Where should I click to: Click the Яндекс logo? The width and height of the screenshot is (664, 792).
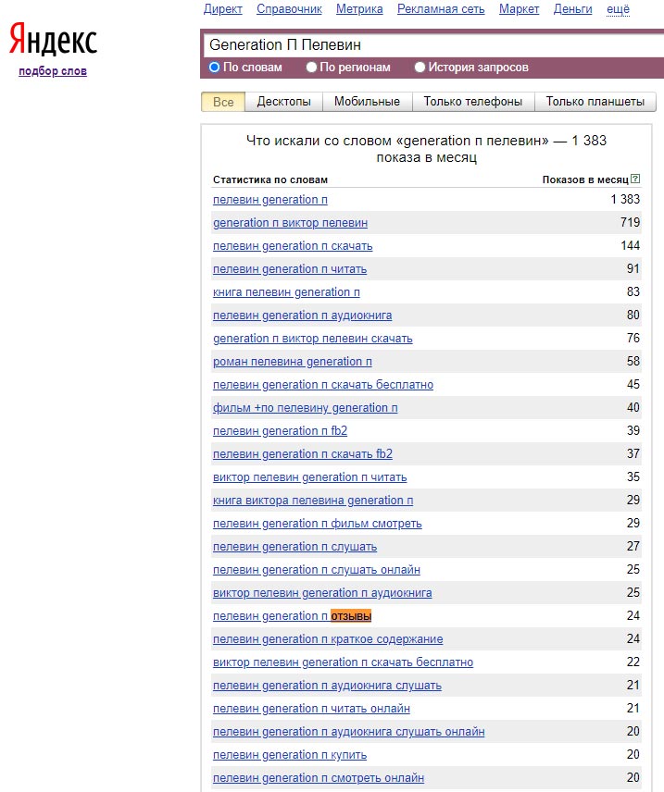(53, 41)
